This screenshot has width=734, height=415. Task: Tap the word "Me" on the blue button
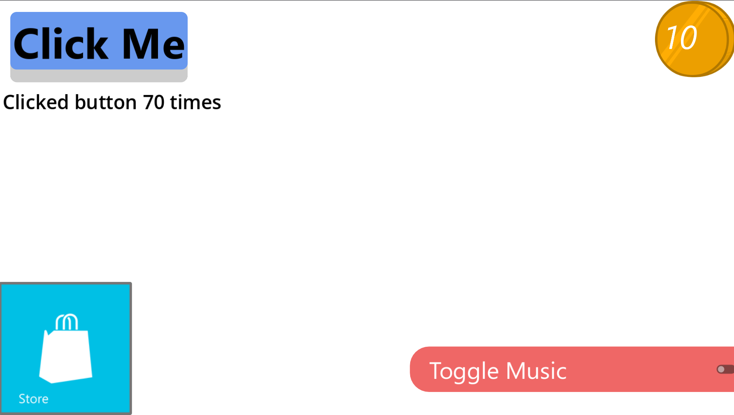(x=153, y=44)
